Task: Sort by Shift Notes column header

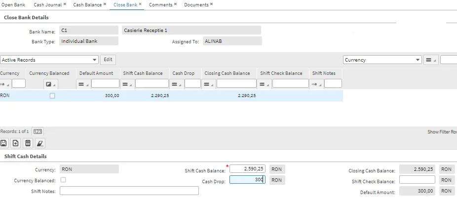Action: pyautogui.click(x=324, y=73)
